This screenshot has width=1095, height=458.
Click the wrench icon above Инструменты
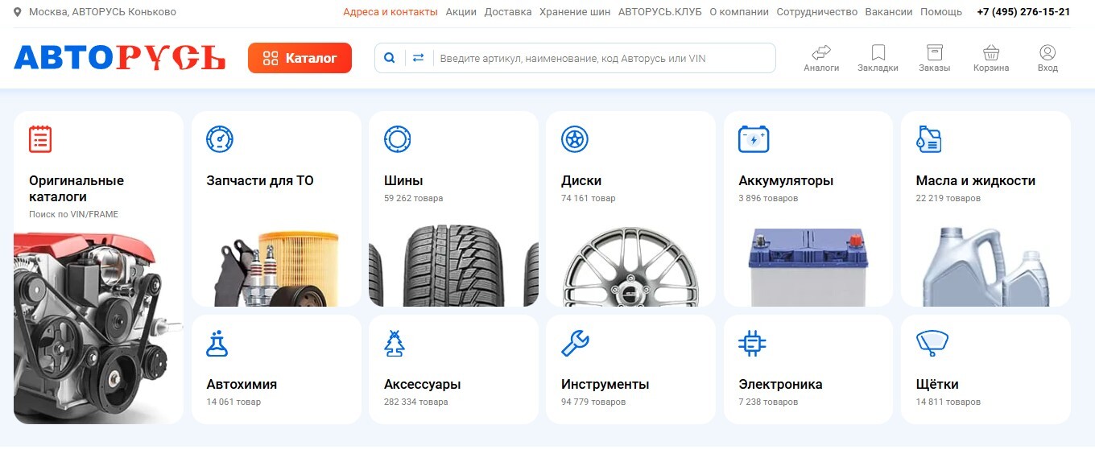pyautogui.click(x=575, y=343)
